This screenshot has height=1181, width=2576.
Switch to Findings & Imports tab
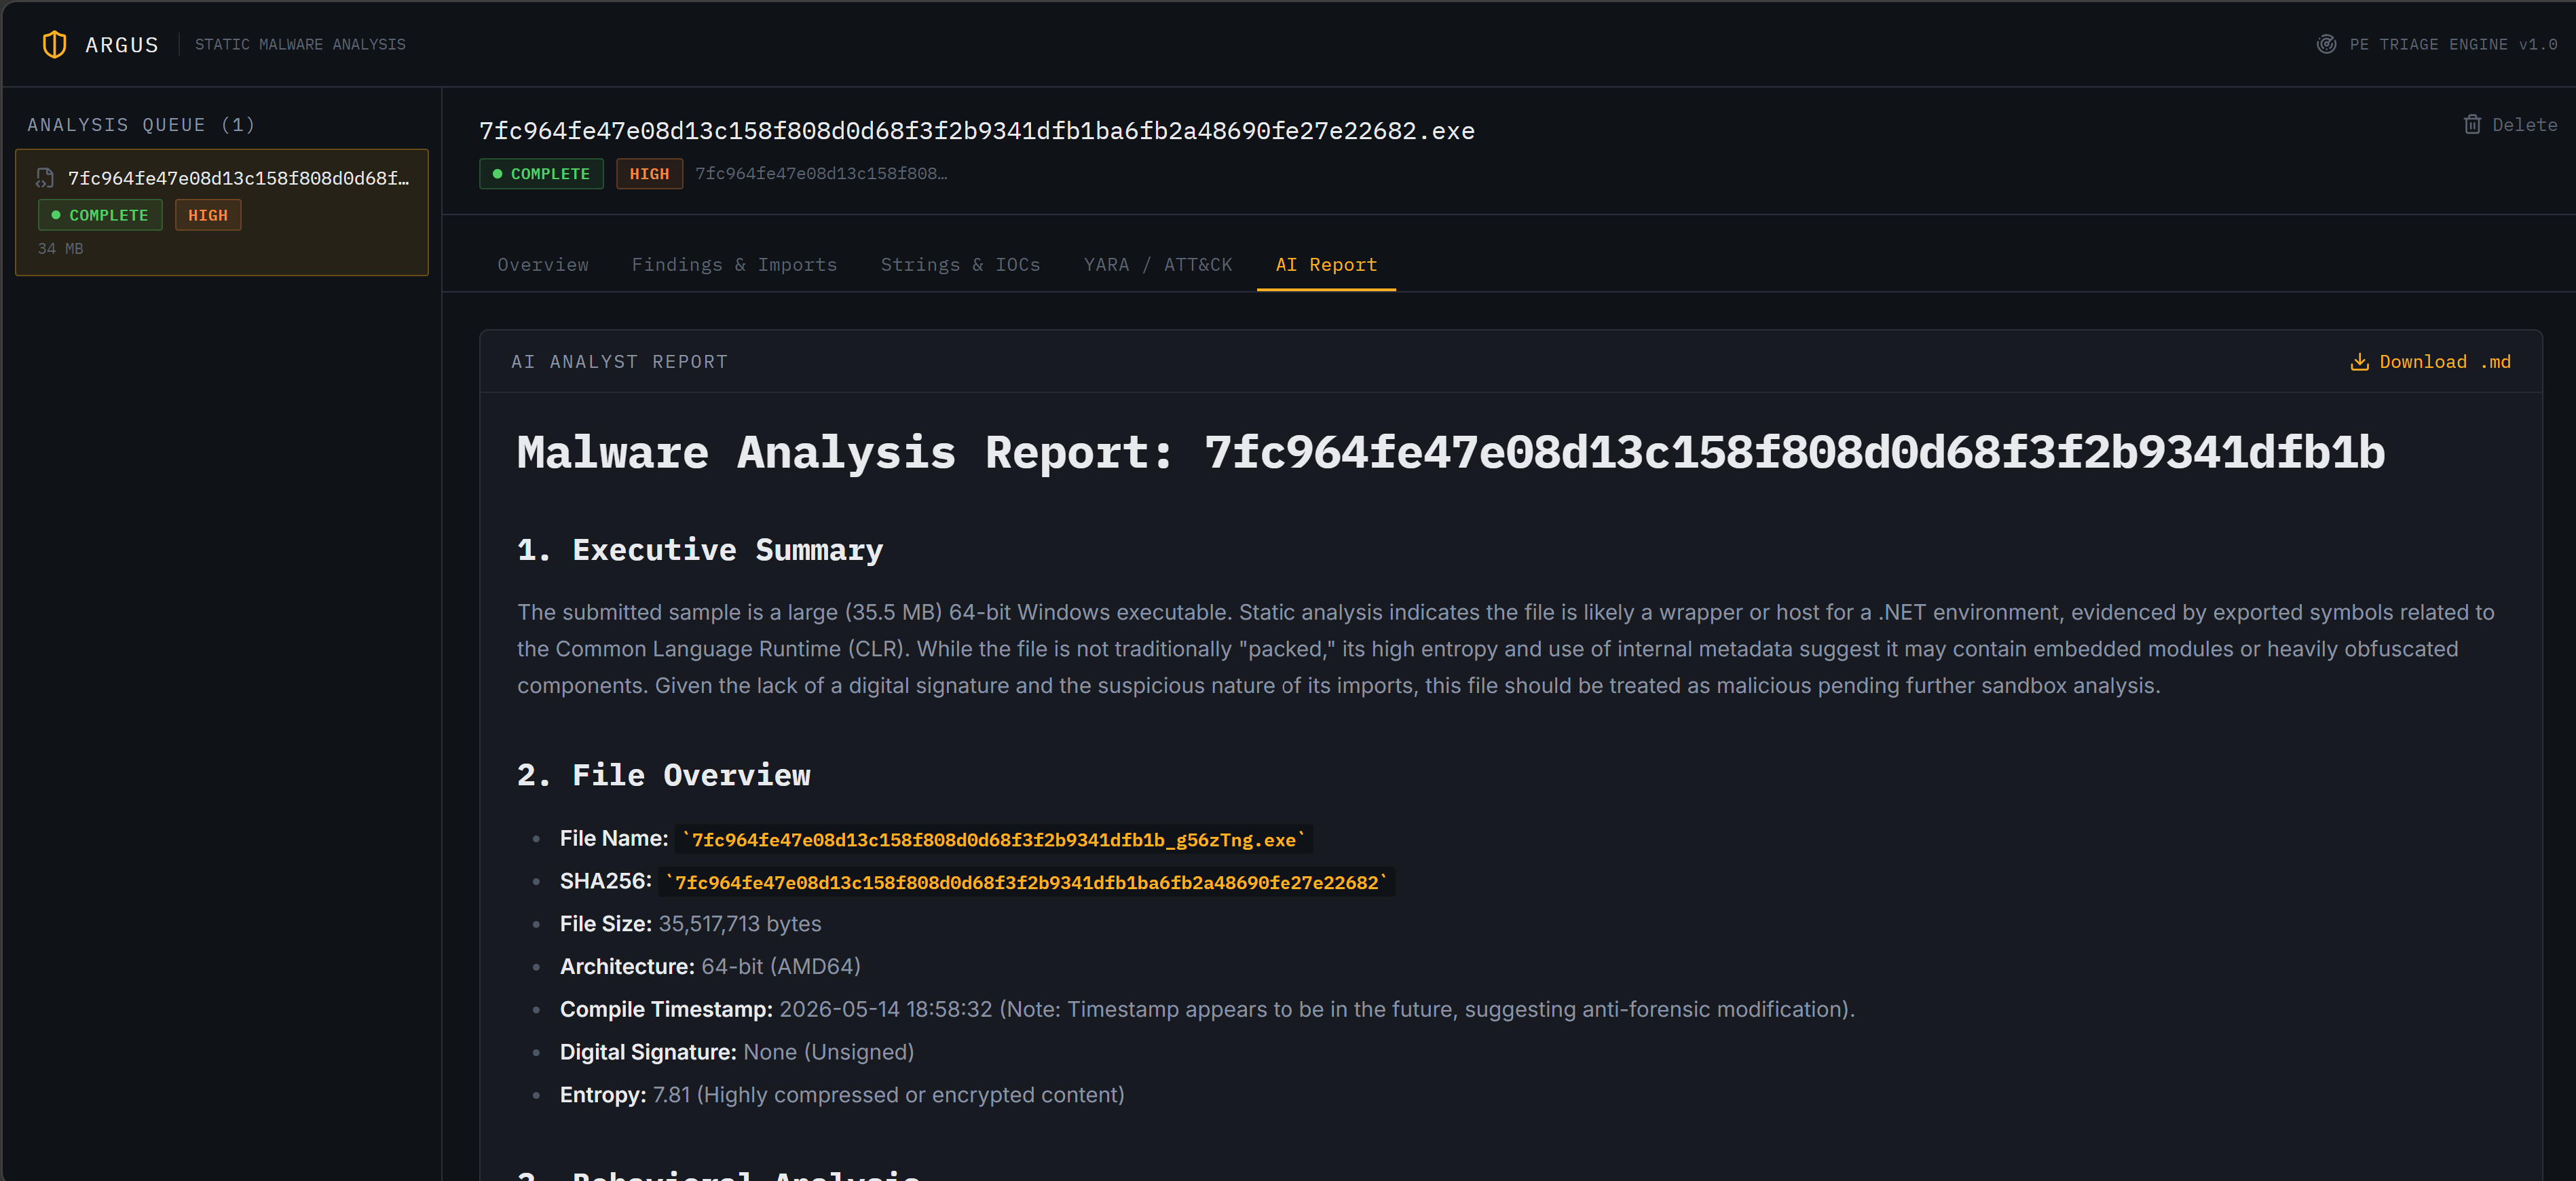(x=734, y=264)
